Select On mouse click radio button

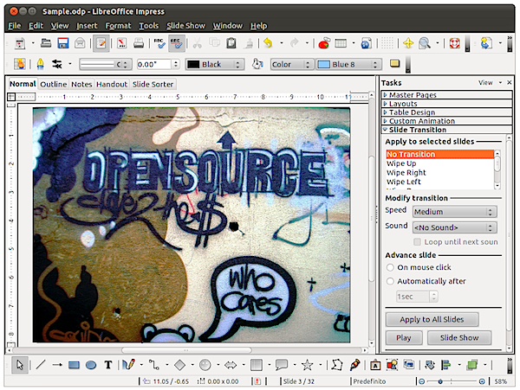pyautogui.click(x=390, y=267)
